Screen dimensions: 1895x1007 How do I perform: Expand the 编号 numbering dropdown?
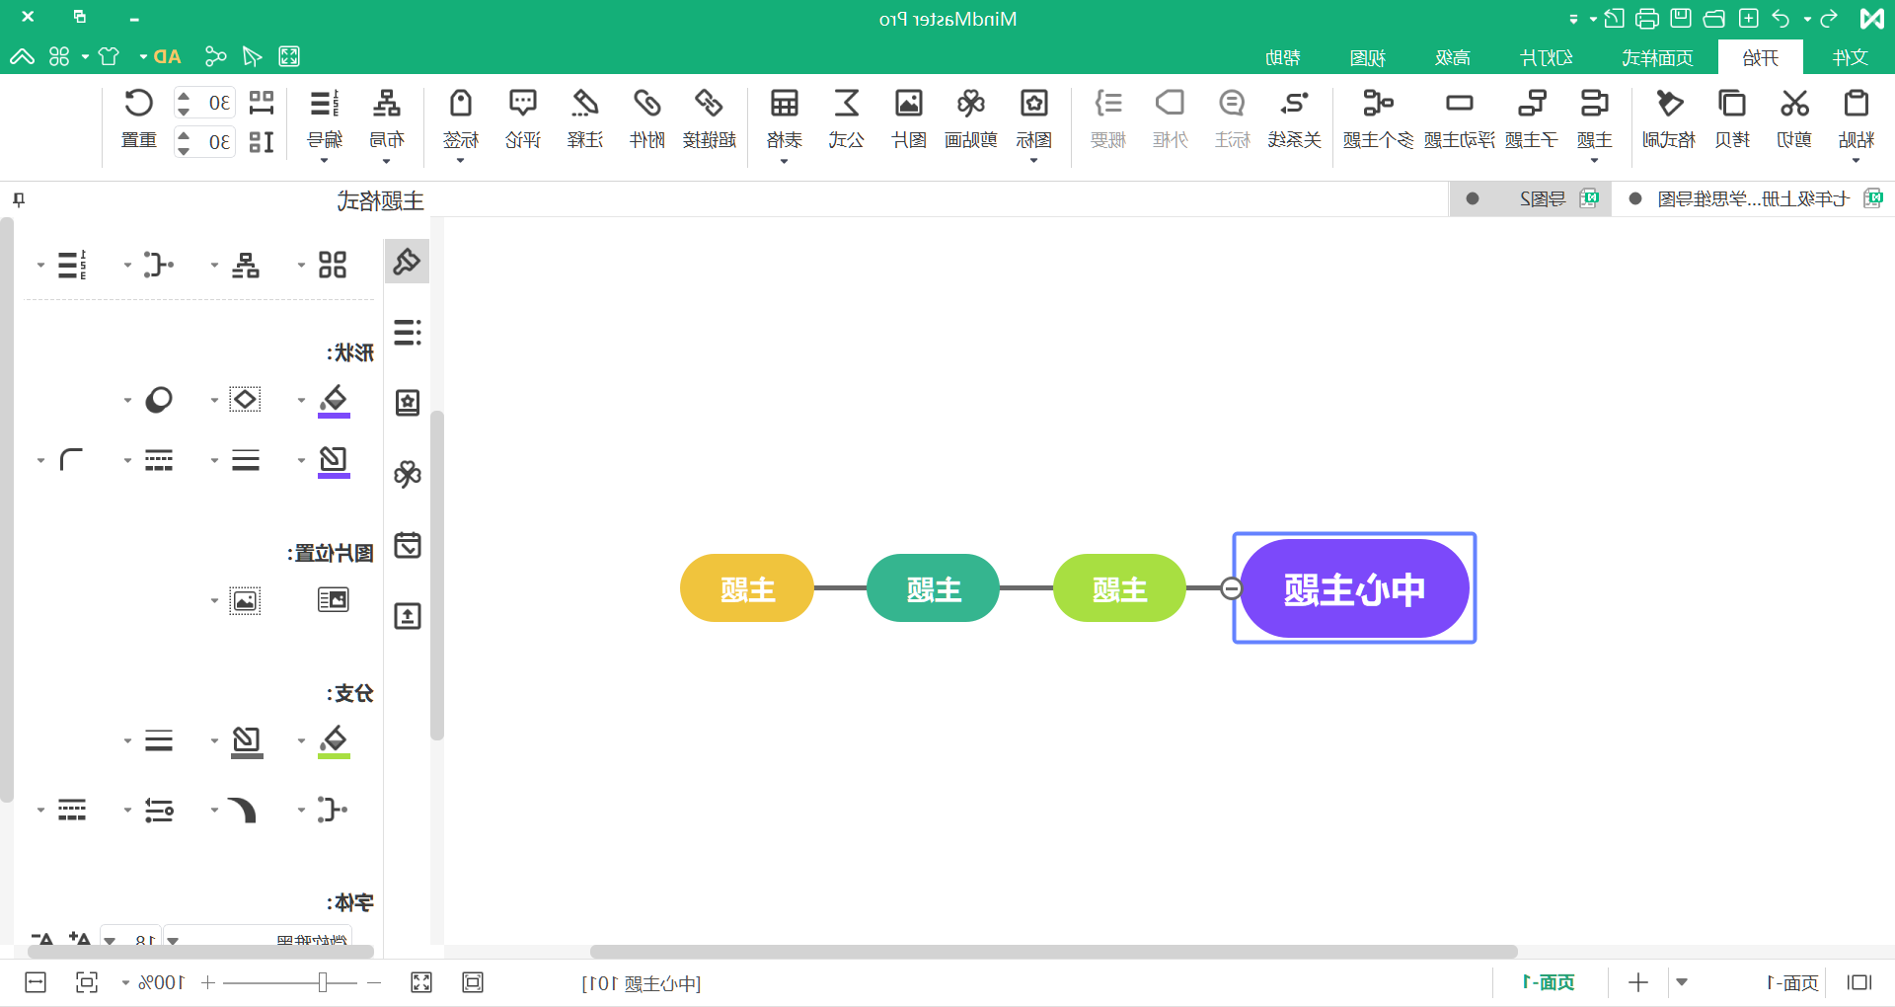(x=324, y=161)
